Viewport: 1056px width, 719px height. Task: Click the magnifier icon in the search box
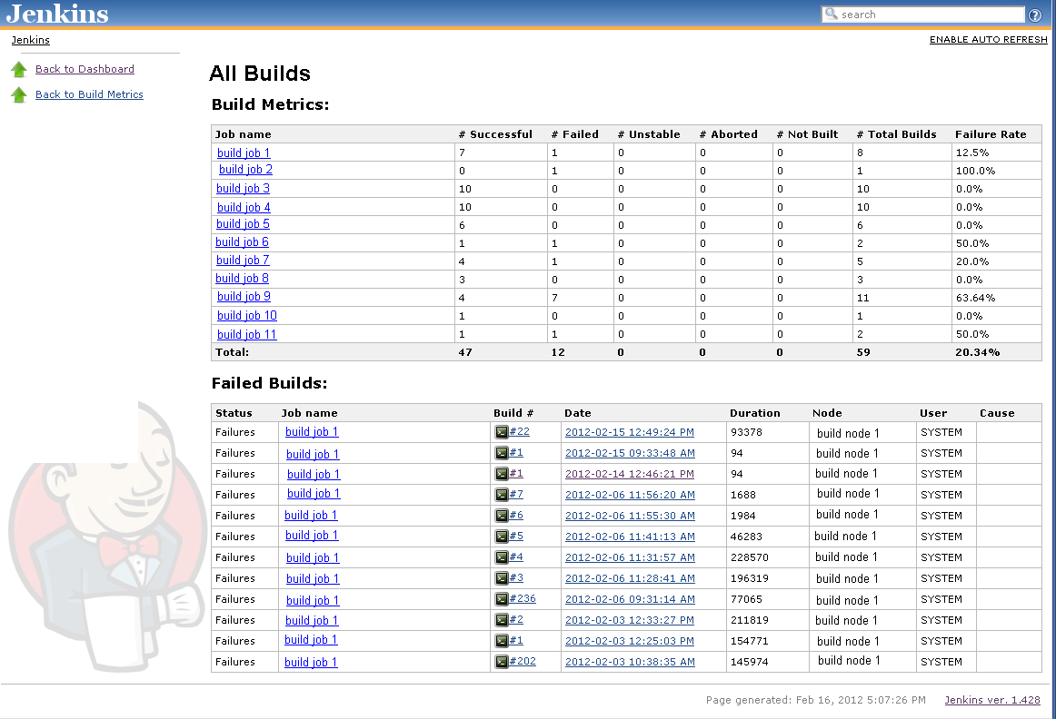[831, 14]
